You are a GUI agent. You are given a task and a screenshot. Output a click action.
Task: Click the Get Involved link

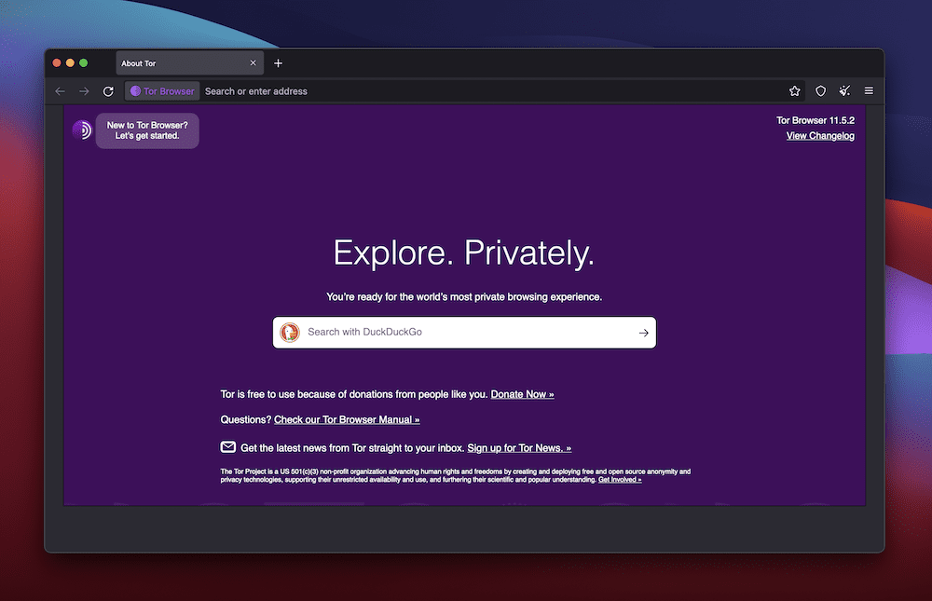(619, 478)
